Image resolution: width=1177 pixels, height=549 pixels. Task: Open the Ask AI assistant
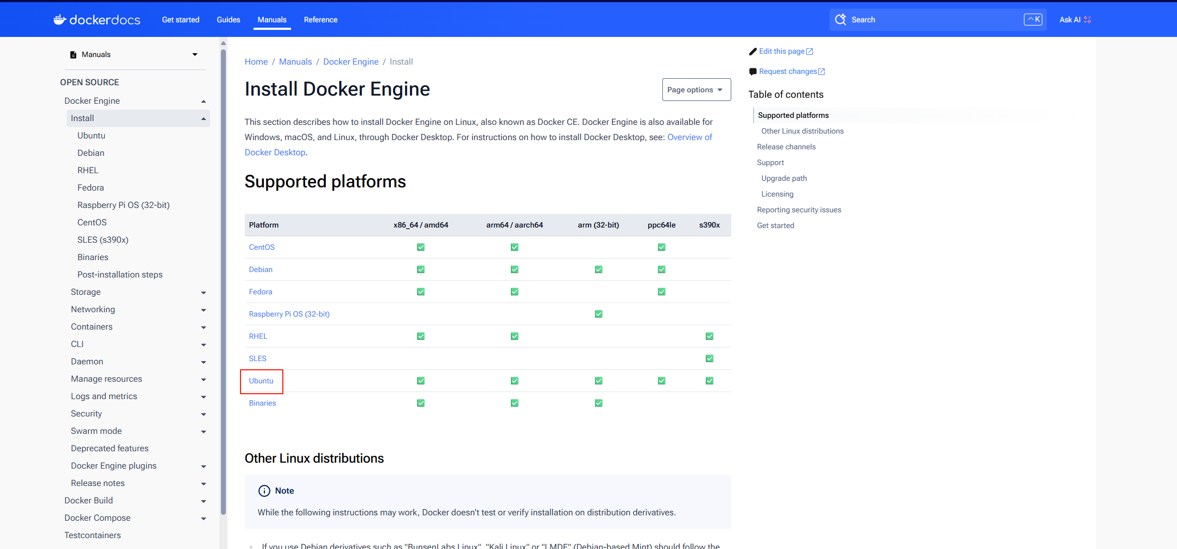click(x=1075, y=20)
